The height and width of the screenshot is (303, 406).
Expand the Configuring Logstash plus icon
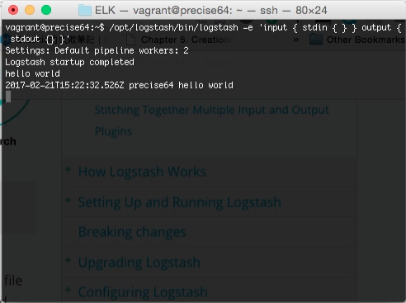pyautogui.click(x=68, y=290)
